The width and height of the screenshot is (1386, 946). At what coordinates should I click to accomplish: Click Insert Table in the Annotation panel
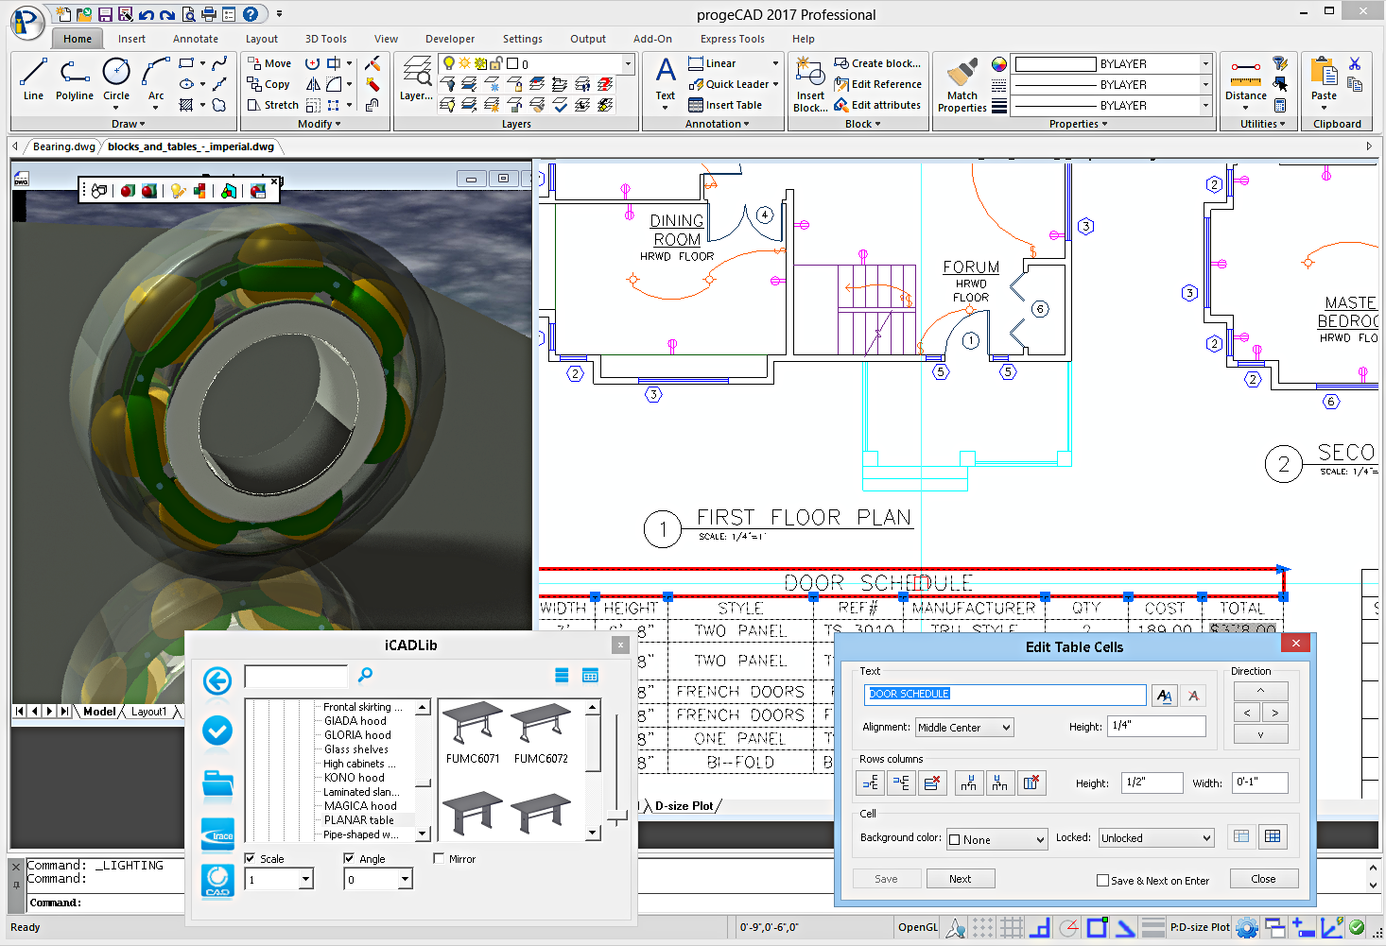pyautogui.click(x=728, y=105)
